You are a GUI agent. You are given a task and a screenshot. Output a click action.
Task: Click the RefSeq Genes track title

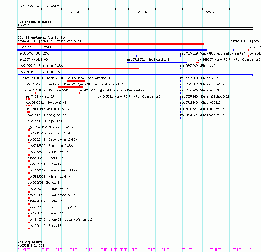30,242
